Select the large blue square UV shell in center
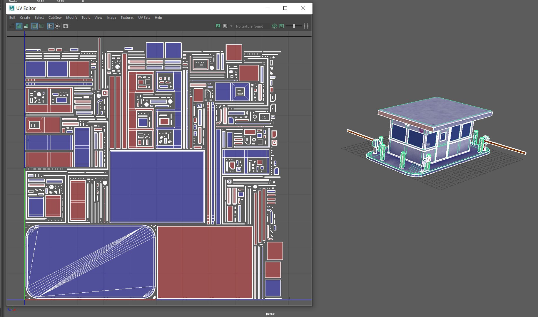This screenshot has height=317, width=538. click(157, 187)
